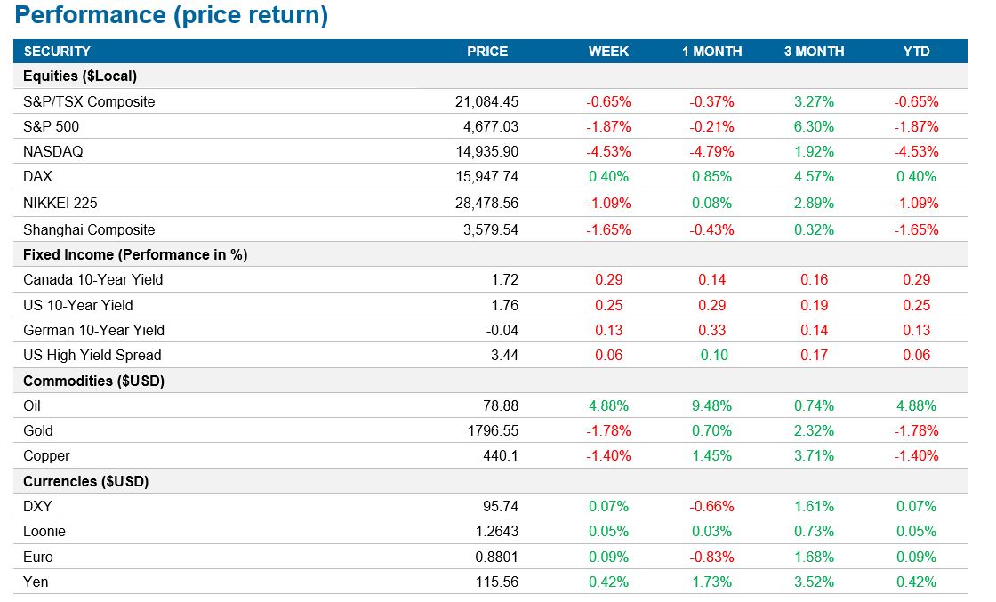This screenshot has width=996, height=602.
Task: Select the DAX 3 month return 4.57%
Action: 815,176
